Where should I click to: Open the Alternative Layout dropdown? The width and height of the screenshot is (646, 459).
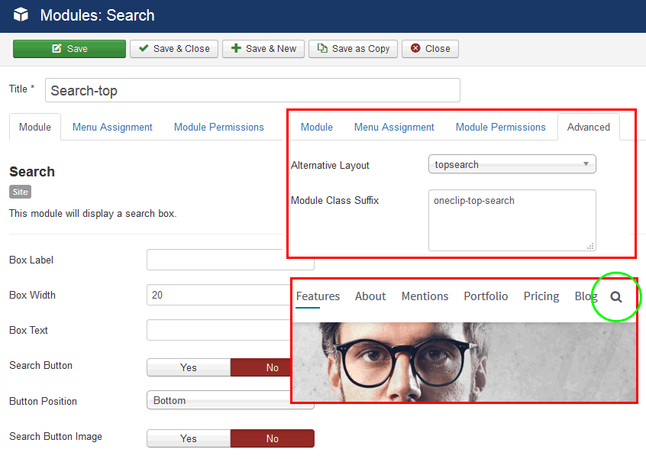coord(512,164)
